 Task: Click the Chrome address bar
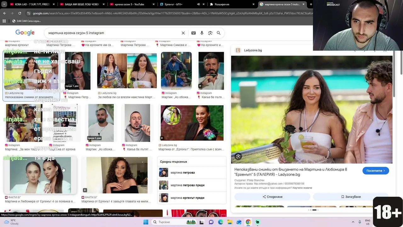[170, 13]
